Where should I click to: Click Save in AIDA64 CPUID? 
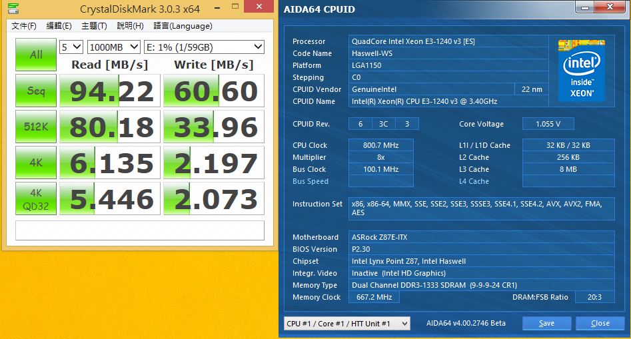(546, 323)
